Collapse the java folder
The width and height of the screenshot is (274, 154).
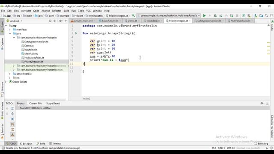10,34
